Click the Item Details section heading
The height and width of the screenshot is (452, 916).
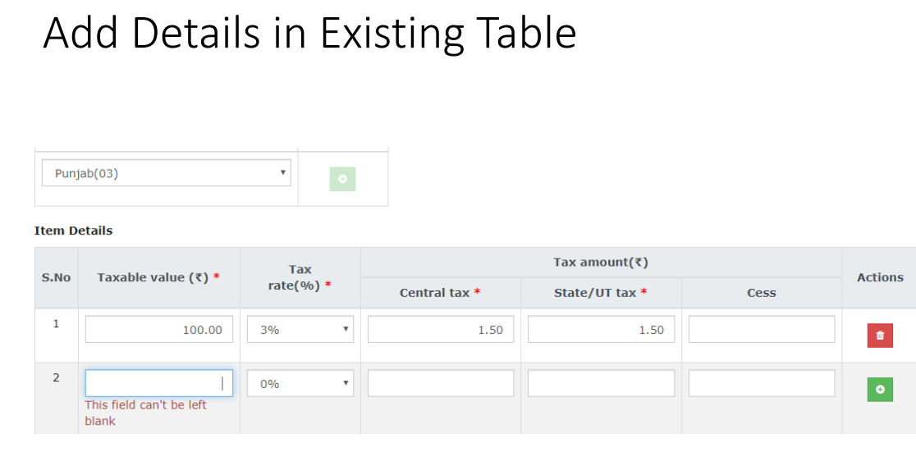click(74, 231)
